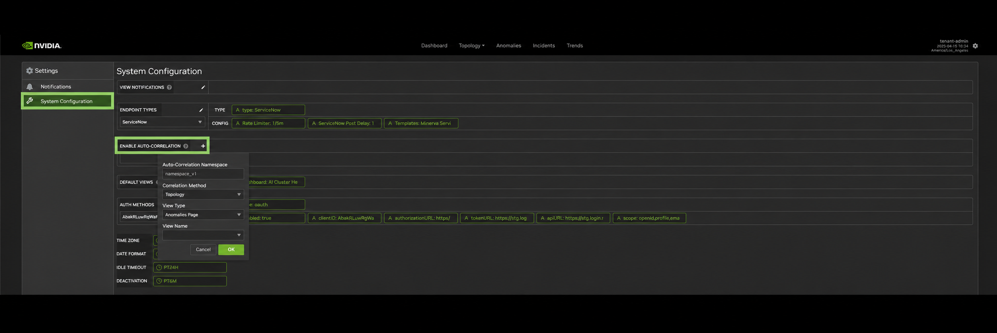The image size is (997, 333).
Task: Click the gear icon beside the Settings heading
Action: (30, 71)
